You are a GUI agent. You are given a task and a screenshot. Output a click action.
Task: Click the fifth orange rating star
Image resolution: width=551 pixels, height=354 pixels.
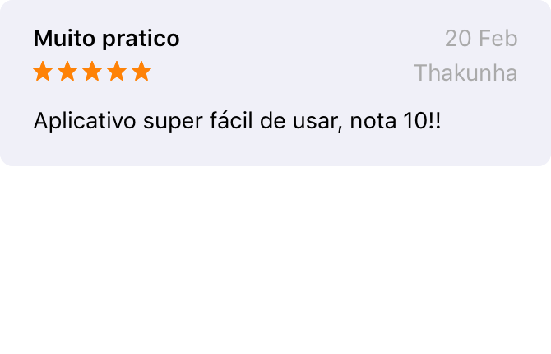pos(141,71)
